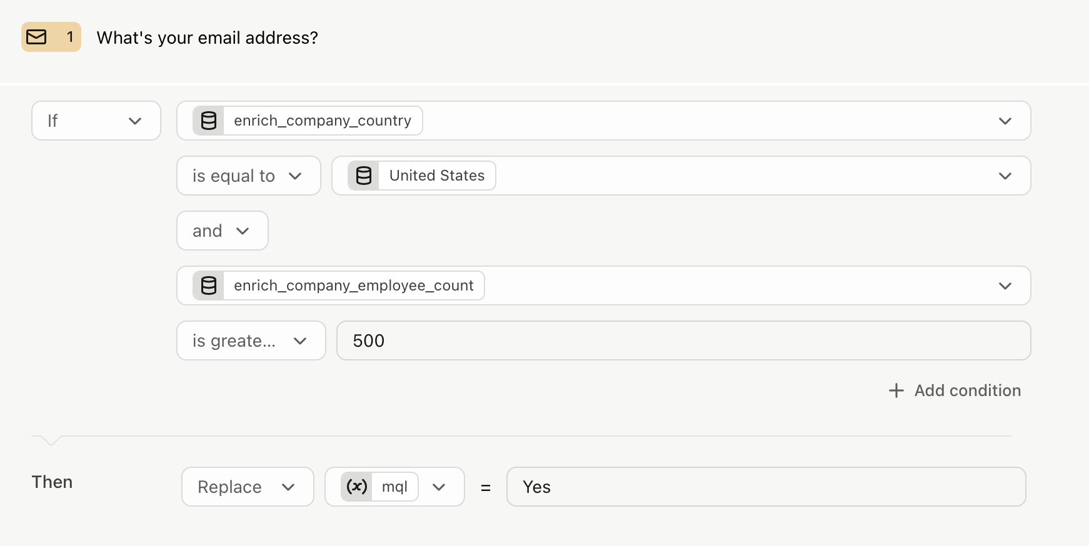Expand the enrich_company_country field chevron
1089x546 pixels.
(1005, 121)
